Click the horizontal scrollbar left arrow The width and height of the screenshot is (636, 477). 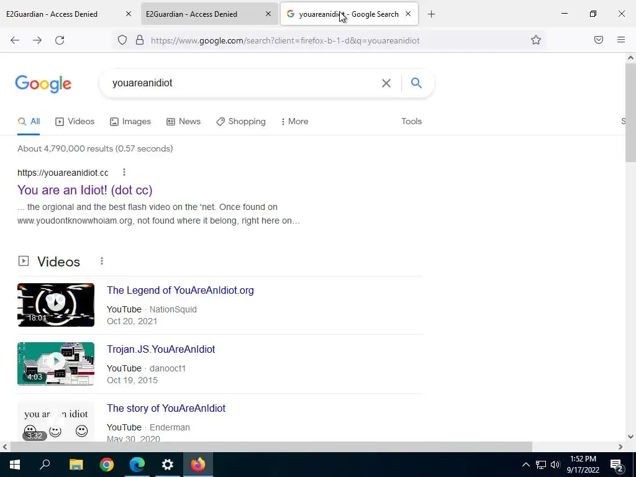(4, 447)
